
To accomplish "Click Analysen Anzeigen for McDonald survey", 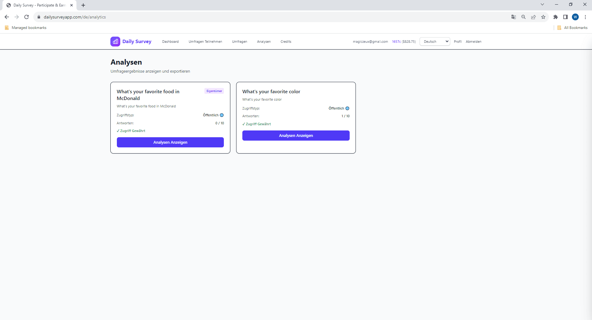I will [x=170, y=142].
